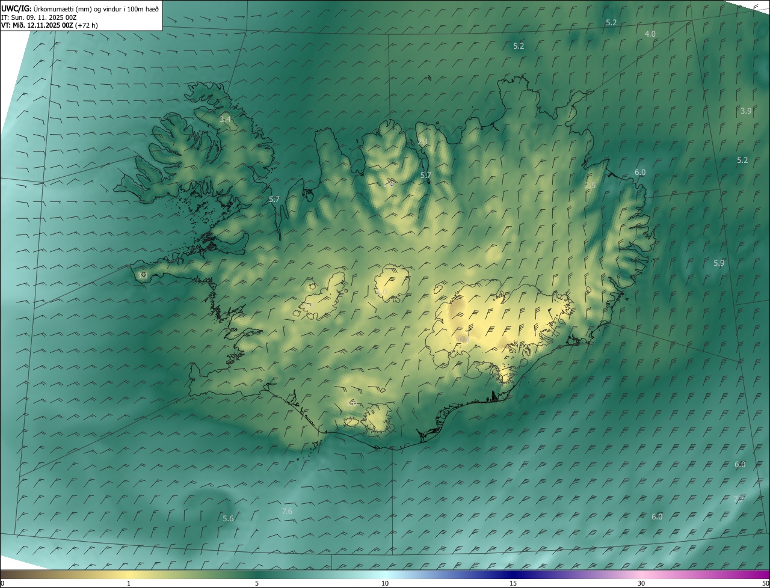Click the "7.6" value south of Iceland

(287, 512)
